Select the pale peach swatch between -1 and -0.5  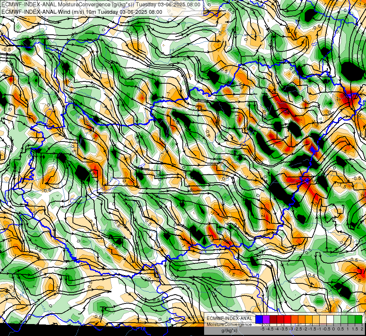pyautogui.click(x=323, y=319)
